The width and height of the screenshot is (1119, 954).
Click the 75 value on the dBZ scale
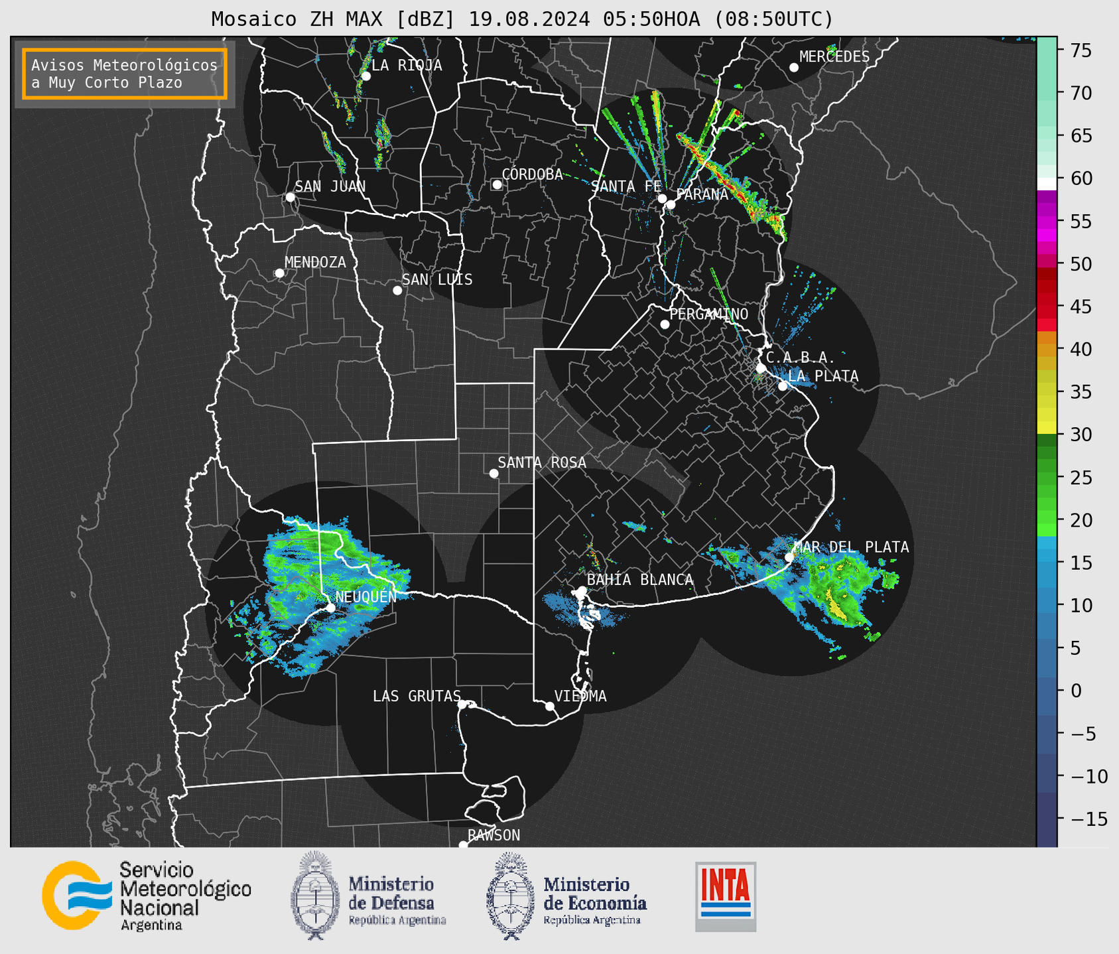click(x=1081, y=50)
